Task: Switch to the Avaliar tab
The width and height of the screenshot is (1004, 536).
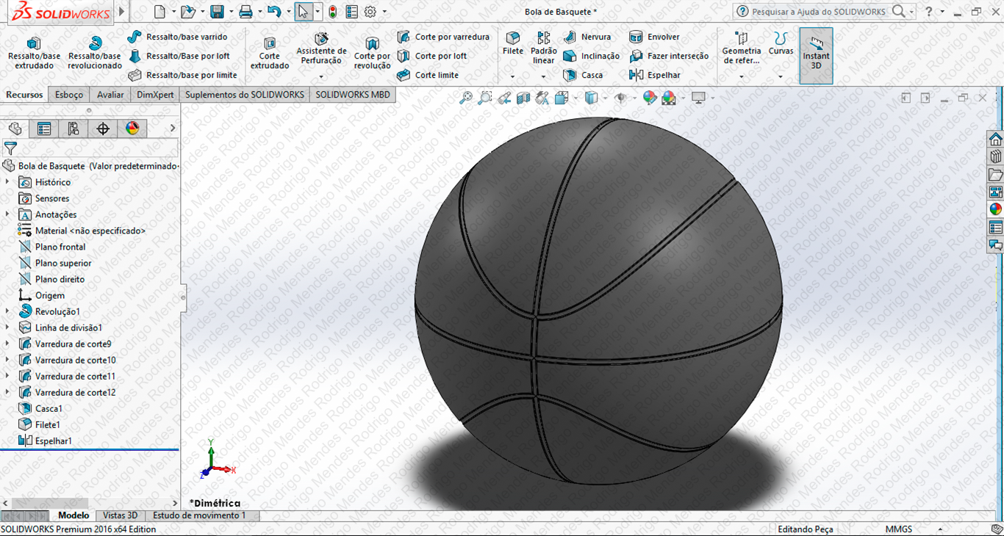Action: coord(110,95)
